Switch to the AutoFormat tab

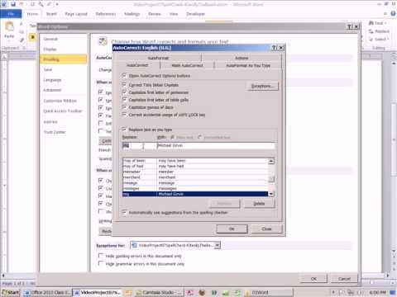(158, 58)
